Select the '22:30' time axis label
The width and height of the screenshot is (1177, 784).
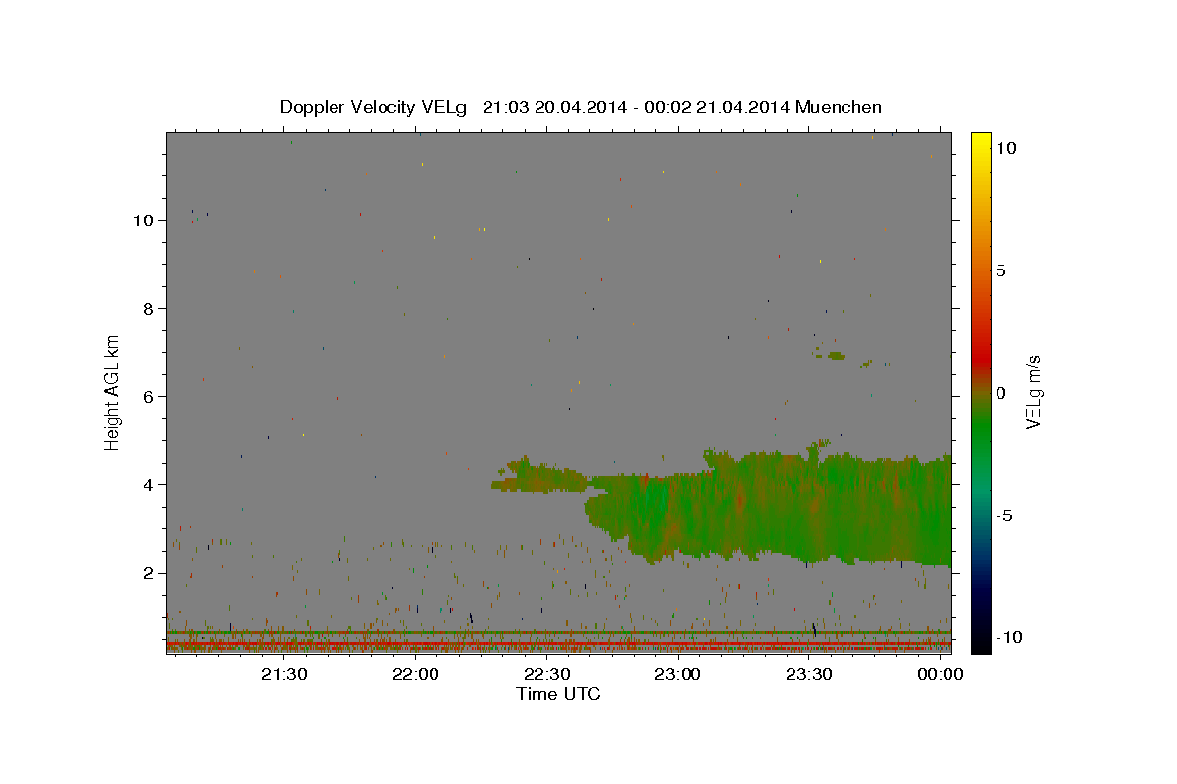pyautogui.click(x=546, y=675)
